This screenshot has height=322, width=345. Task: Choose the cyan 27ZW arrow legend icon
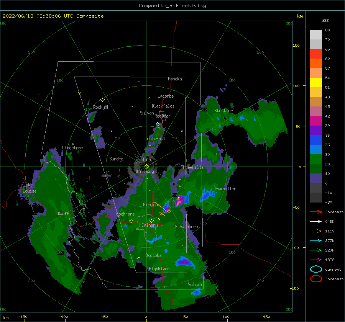[316, 241]
